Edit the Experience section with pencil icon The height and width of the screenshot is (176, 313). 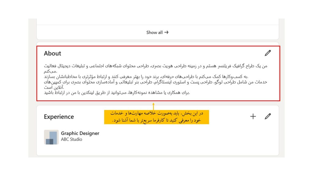[268, 116]
